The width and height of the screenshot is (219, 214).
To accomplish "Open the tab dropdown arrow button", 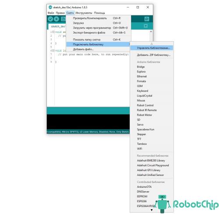I will [x=145, y=26].
